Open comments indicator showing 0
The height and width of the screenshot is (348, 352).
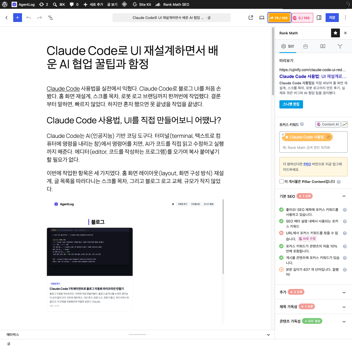(x=74, y=4)
